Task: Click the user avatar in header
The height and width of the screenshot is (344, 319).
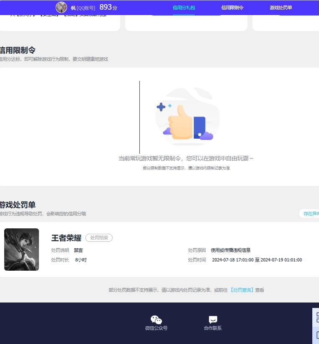Action: [x=62, y=8]
